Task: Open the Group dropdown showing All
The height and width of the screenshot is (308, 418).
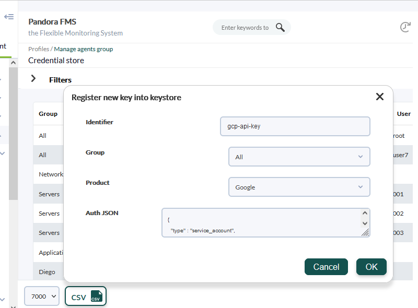Action: pos(299,157)
